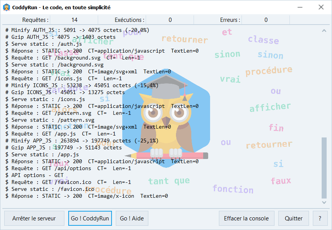Click log line 'Serve static : /app.js'
Viewport: 332px width, 230px height.
pyautogui.click(x=42, y=154)
